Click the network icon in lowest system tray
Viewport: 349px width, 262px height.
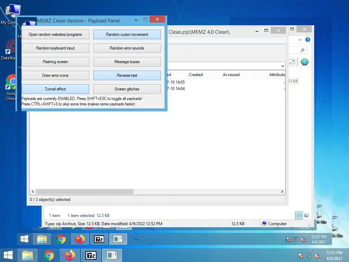309,256
